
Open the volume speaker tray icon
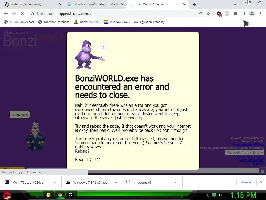[220, 195]
